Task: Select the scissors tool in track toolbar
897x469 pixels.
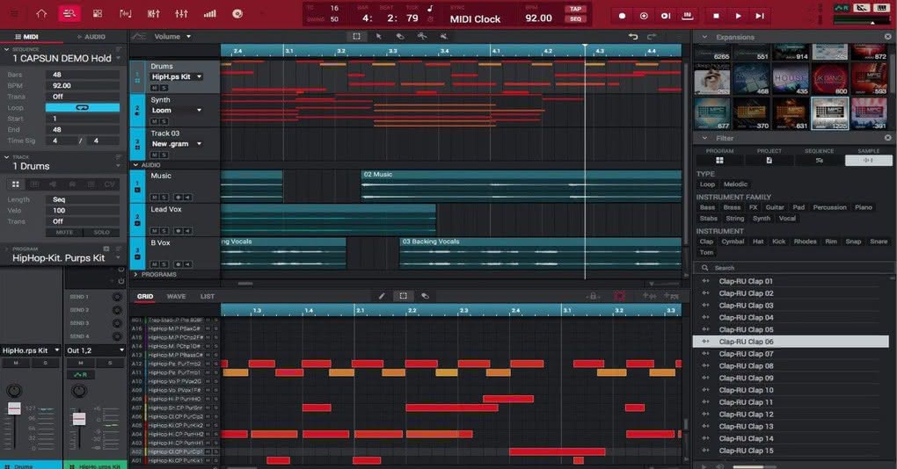Action: (x=421, y=36)
